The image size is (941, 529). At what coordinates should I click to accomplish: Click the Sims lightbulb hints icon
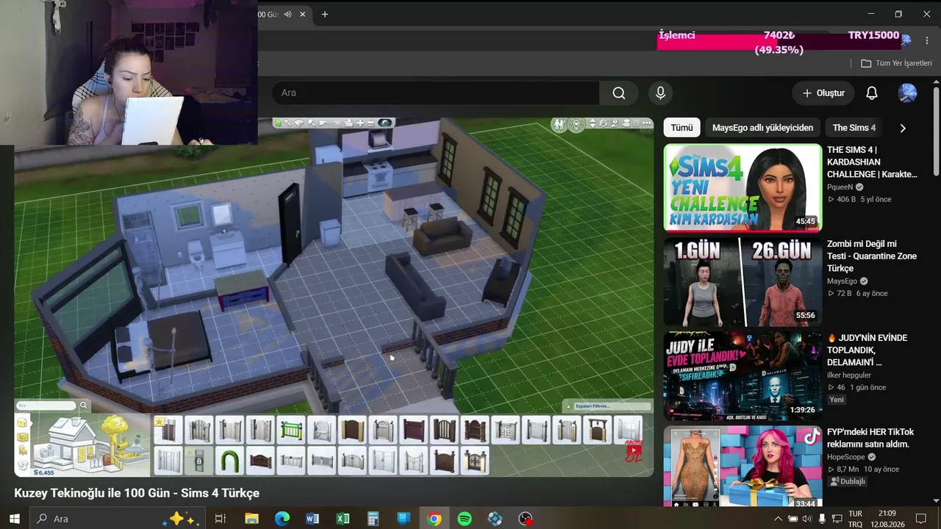(577, 124)
